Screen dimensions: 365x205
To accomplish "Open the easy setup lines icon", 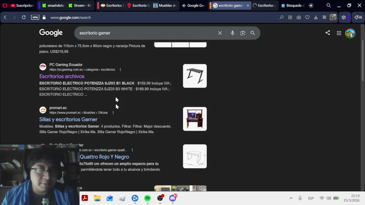I will pos(324,17).
